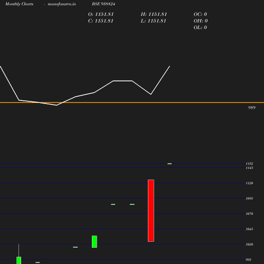Select the green candlestick near 1020
Viewport: 264px width, 264px height.
point(95,242)
